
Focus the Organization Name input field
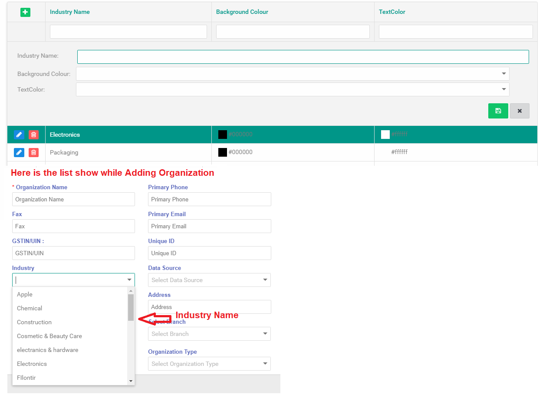coord(73,199)
